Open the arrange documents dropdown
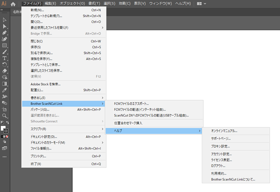 [x=201, y=4]
